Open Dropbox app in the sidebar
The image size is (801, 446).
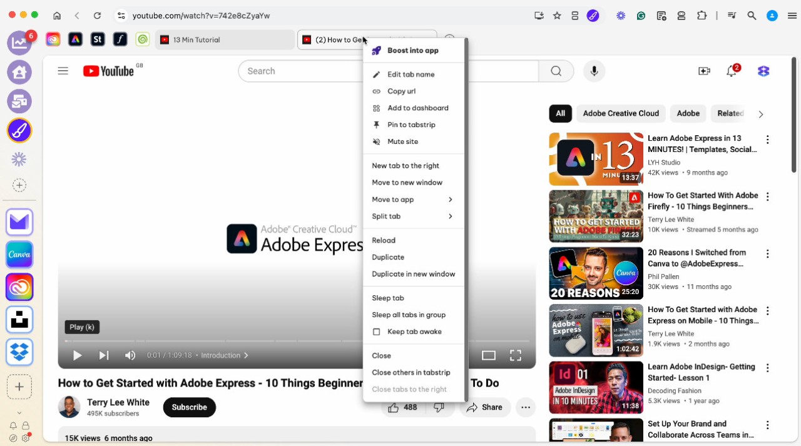click(x=19, y=352)
